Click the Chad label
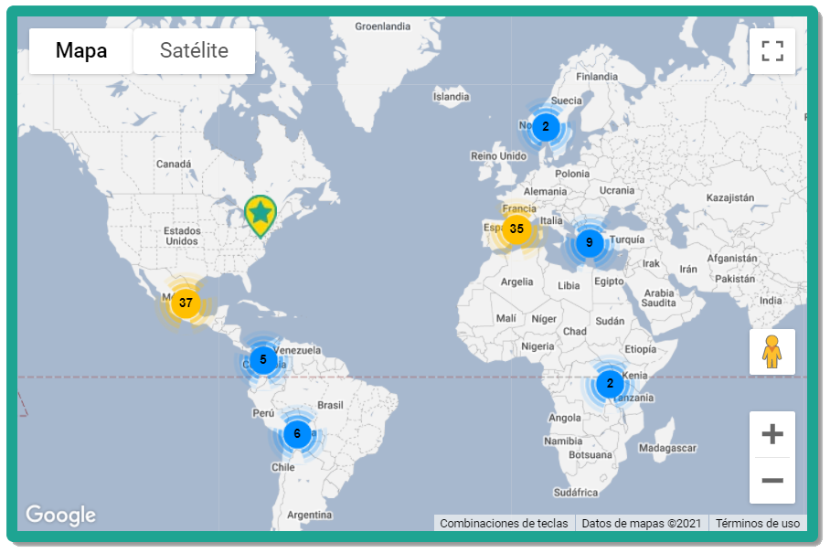Image resolution: width=830 pixels, height=553 pixels. (574, 331)
